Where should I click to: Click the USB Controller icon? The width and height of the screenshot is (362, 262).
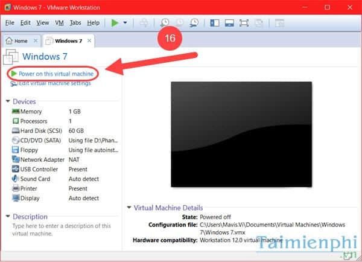coord(16,169)
